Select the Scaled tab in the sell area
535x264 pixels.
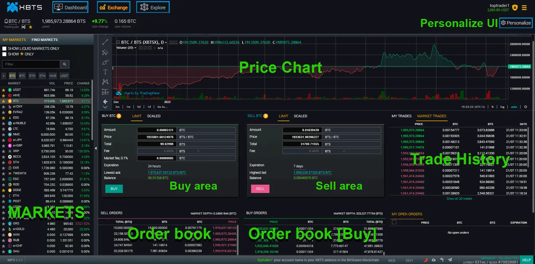tap(300, 116)
